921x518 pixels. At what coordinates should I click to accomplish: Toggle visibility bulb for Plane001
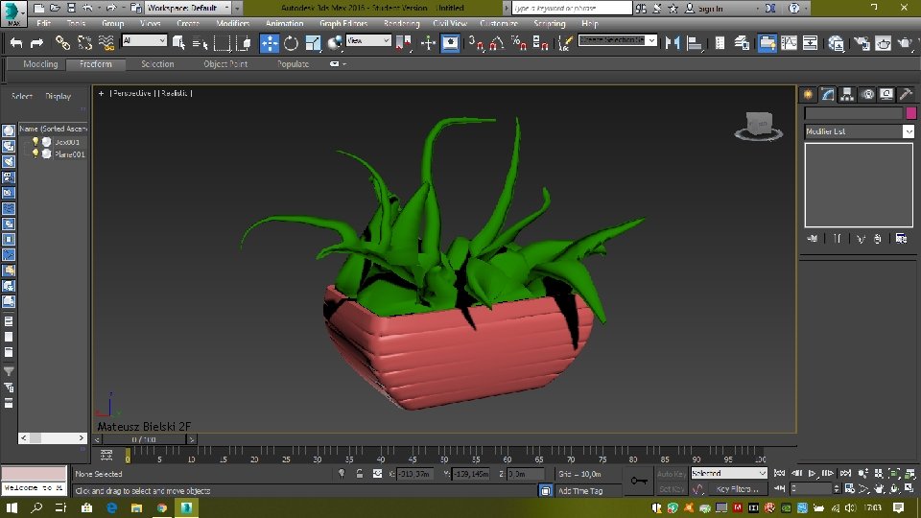pos(35,153)
